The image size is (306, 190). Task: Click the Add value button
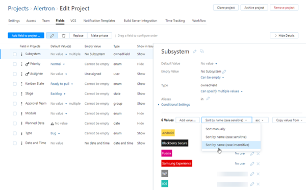[188, 120]
